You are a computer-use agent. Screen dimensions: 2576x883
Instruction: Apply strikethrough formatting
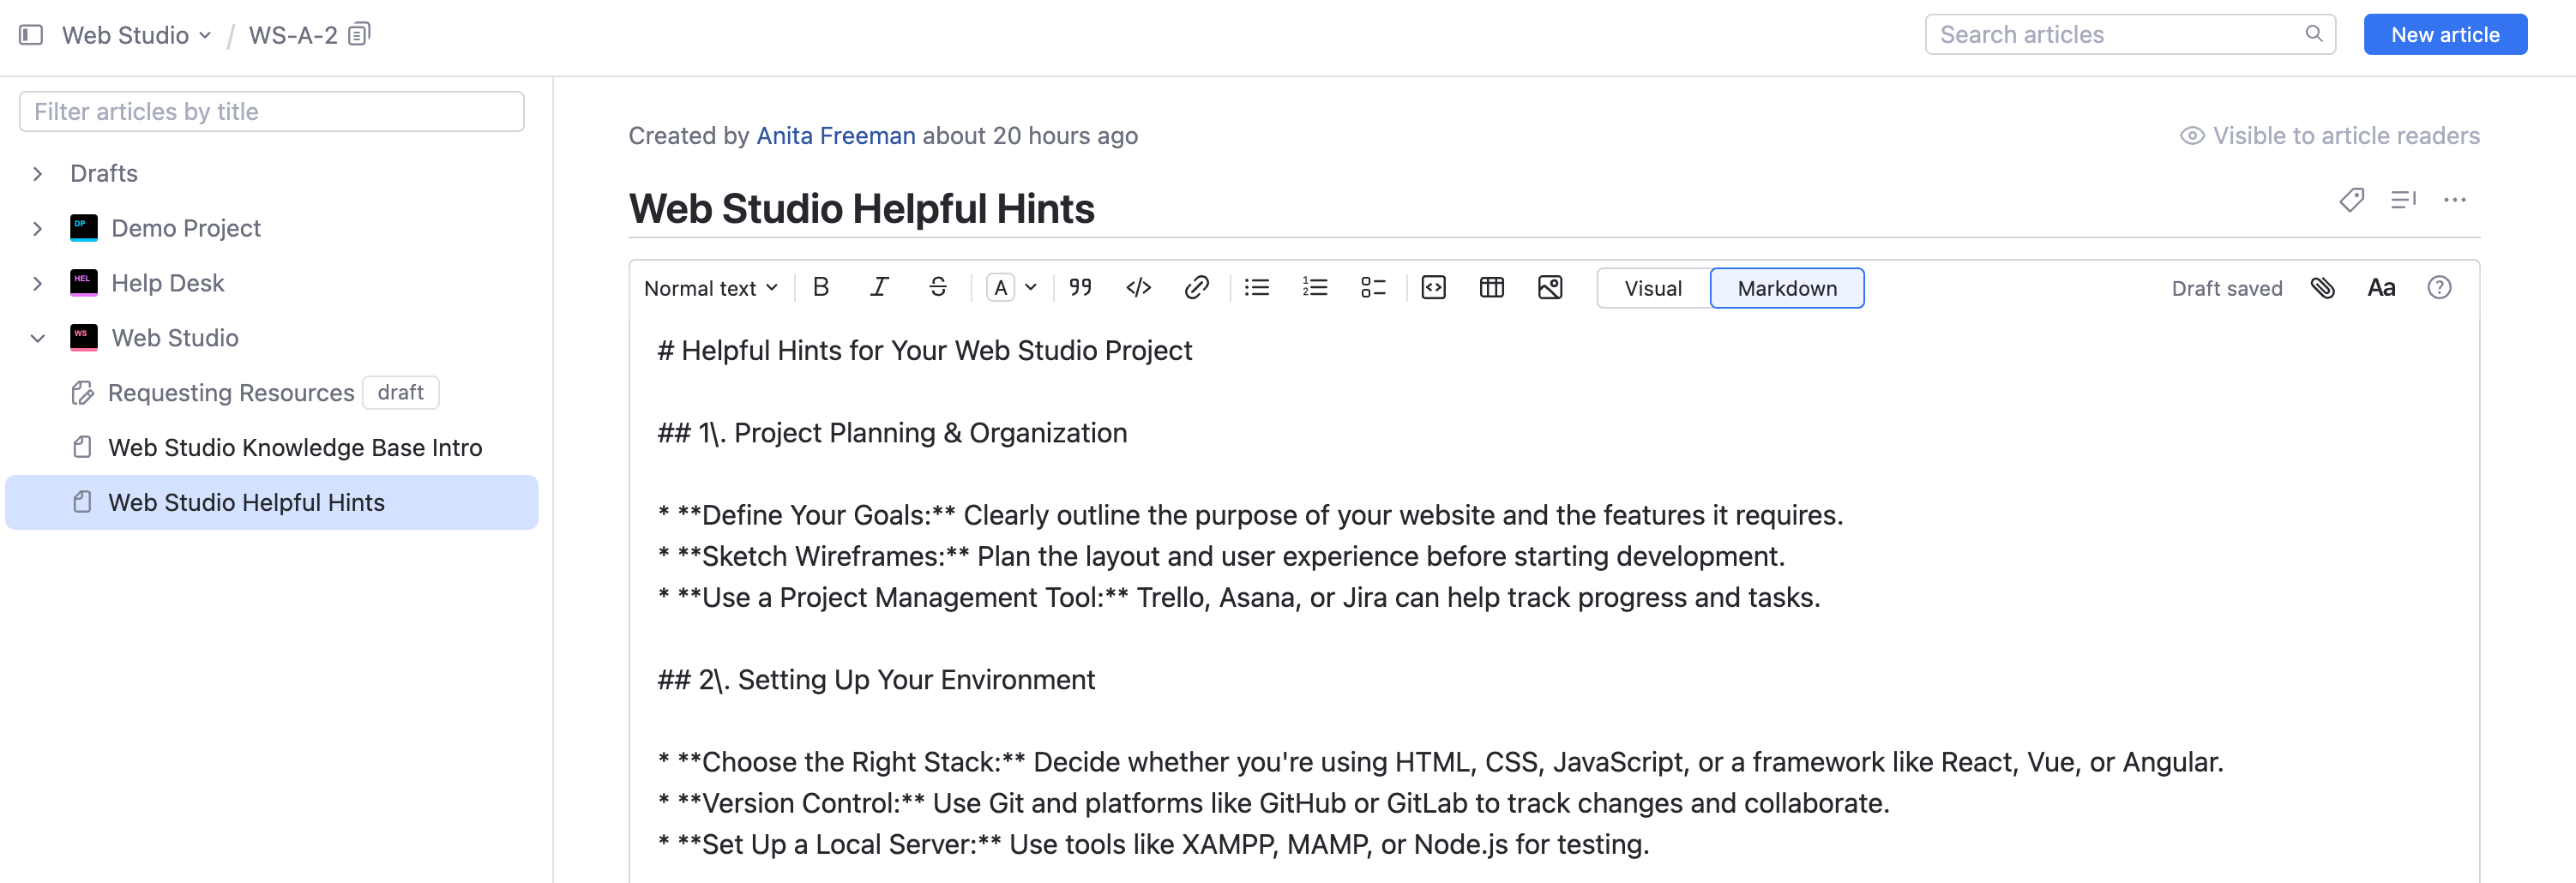tap(938, 288)
